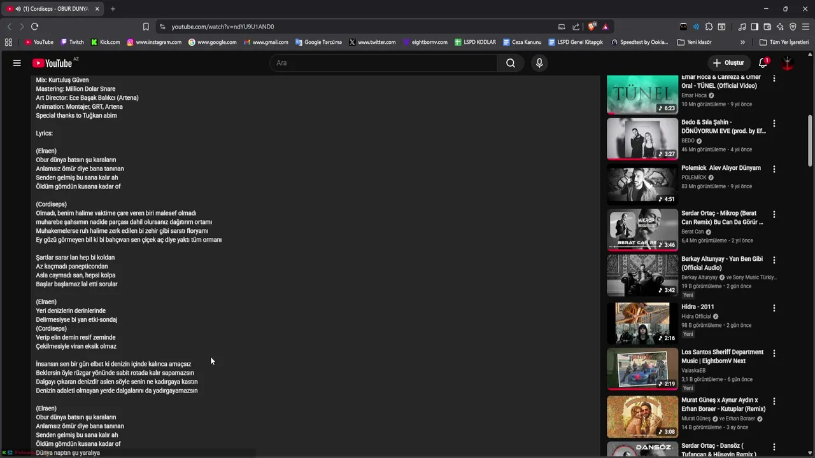This screenshot has height=458, width=815.
Task: Open Los Santos Sheriff Department Music thumbnail
Action: (x=642, y=369)
